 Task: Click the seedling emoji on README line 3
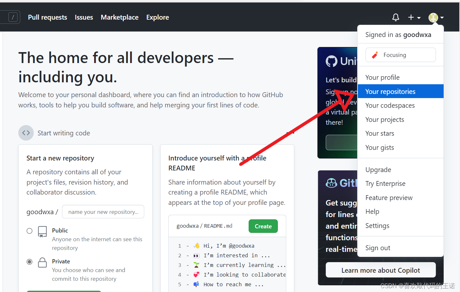tap(196, 265)
